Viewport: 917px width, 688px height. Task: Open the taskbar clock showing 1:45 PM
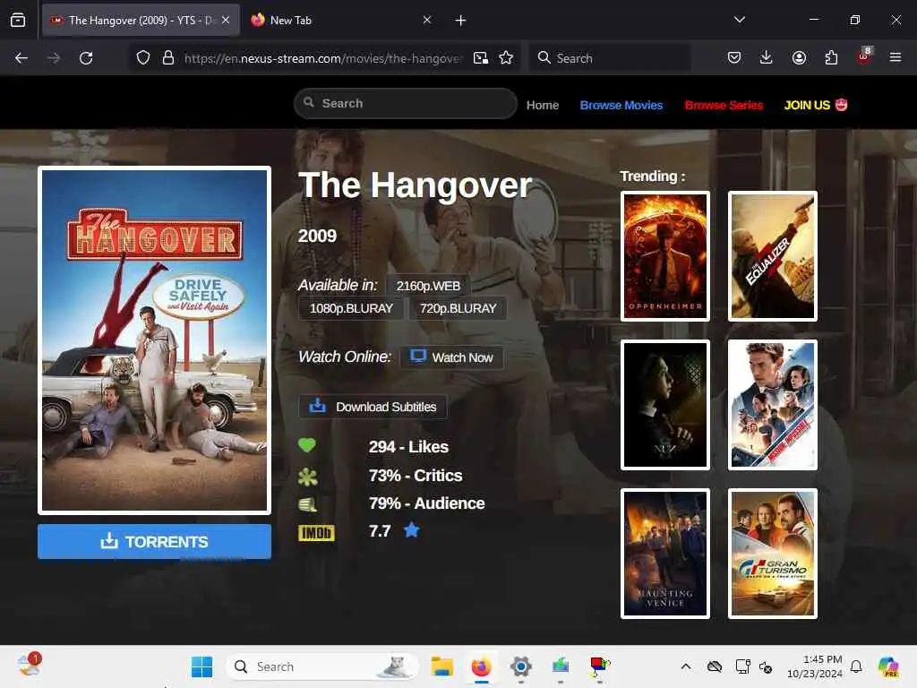815,666
